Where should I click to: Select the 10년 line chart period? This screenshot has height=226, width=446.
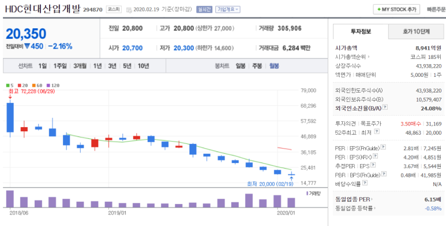tap(143, 66)
